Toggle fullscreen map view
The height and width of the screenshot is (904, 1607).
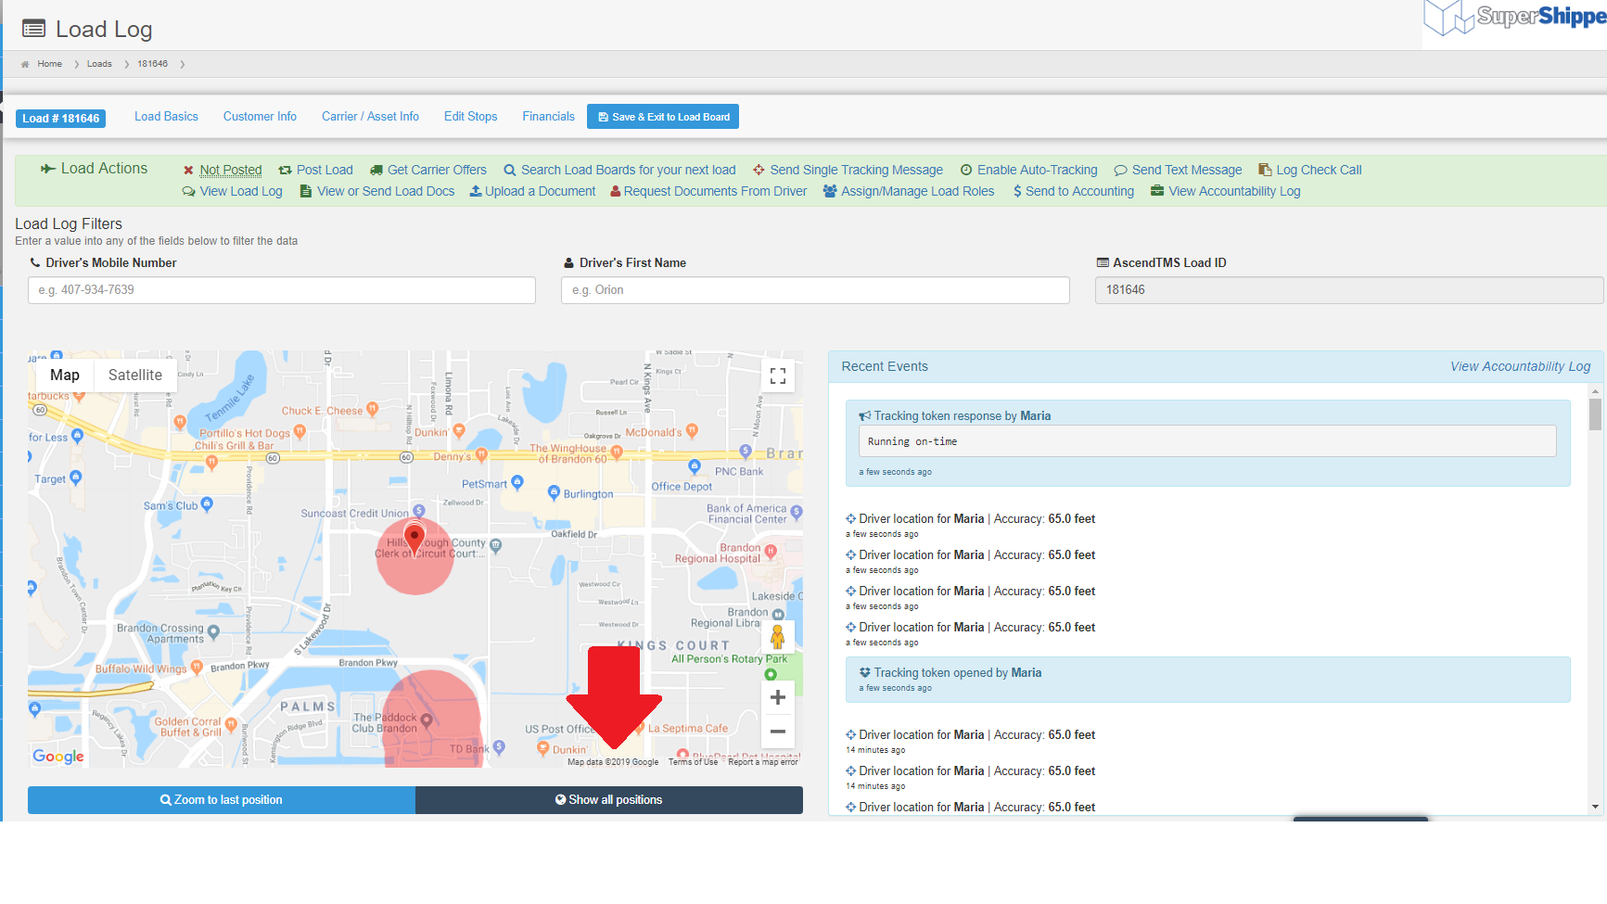(778, 376)
